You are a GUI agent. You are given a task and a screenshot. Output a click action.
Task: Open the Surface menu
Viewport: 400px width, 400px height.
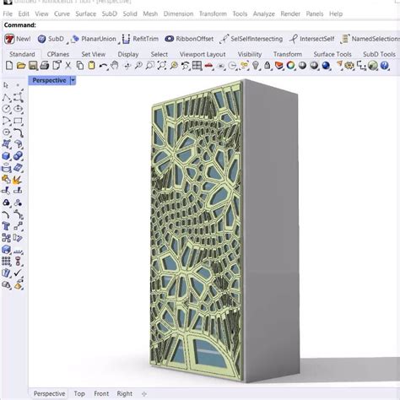coord(86,14)
